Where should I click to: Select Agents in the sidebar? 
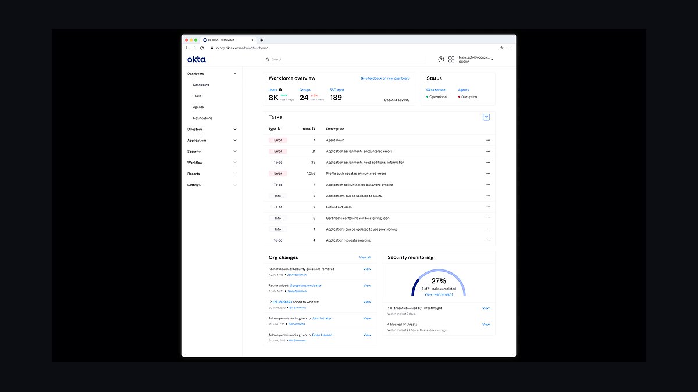click(x=198, y=107)
